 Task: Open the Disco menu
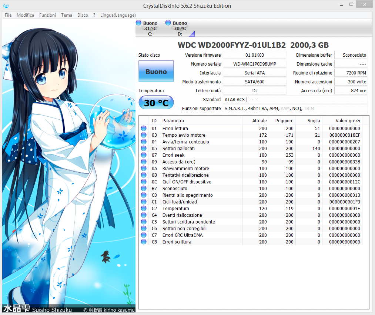83,15
